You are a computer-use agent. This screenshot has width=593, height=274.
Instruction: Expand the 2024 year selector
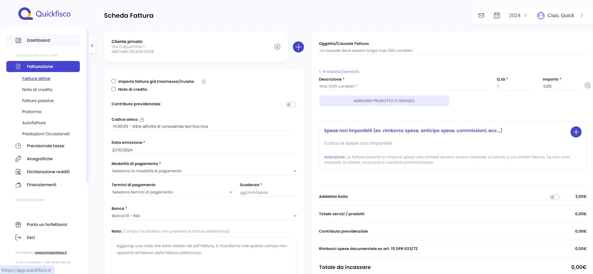click(x=518, y=15)
